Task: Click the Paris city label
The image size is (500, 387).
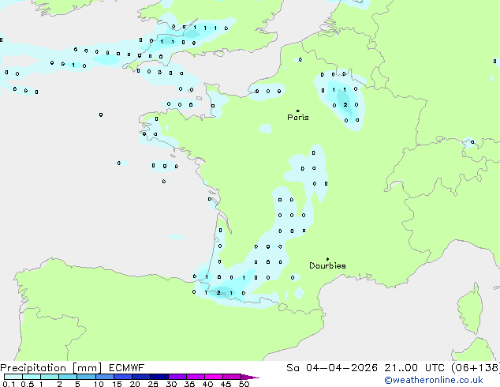Action: (298, 118)
